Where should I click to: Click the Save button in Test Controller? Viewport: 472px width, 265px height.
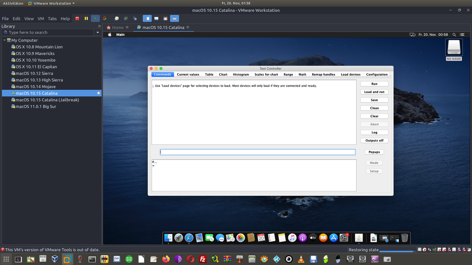point(374,100)
